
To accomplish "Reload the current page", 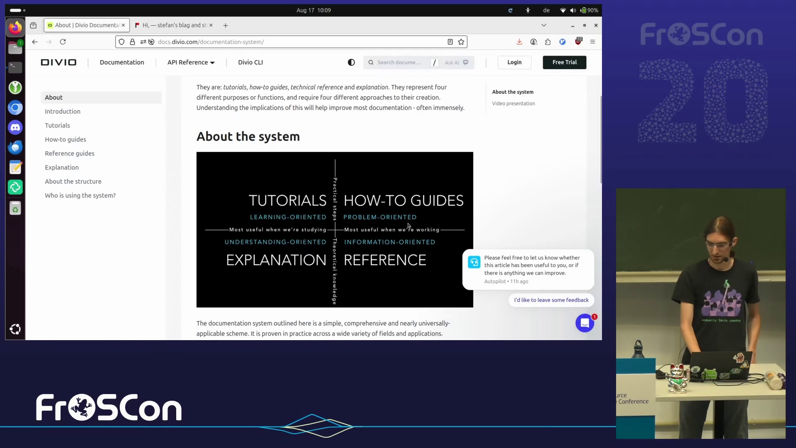I will coord(63,42).
